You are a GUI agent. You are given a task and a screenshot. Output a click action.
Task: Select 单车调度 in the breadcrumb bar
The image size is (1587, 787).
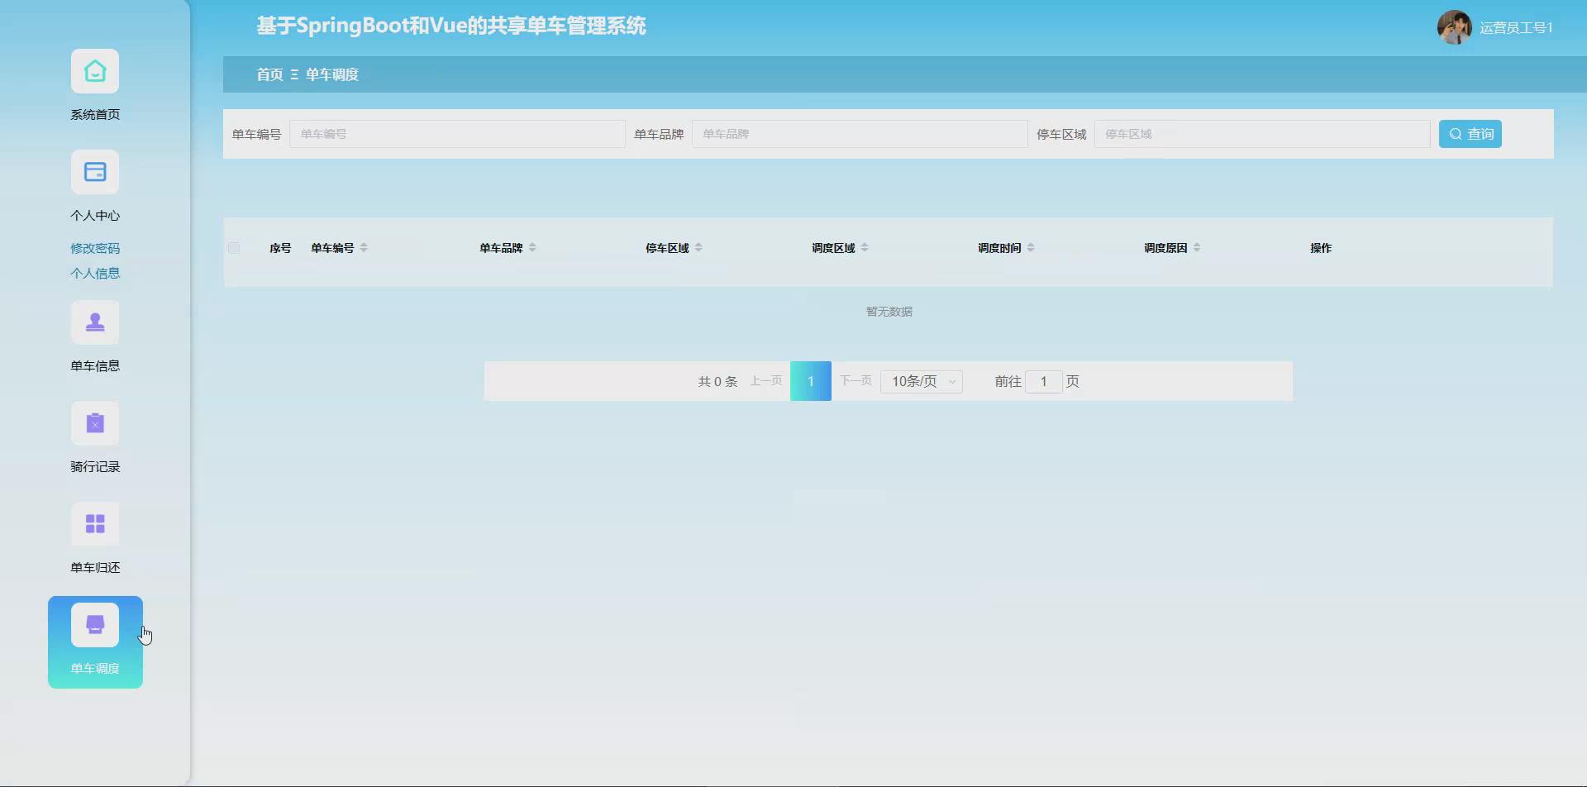pyautogui.click(x=332, y=74)
